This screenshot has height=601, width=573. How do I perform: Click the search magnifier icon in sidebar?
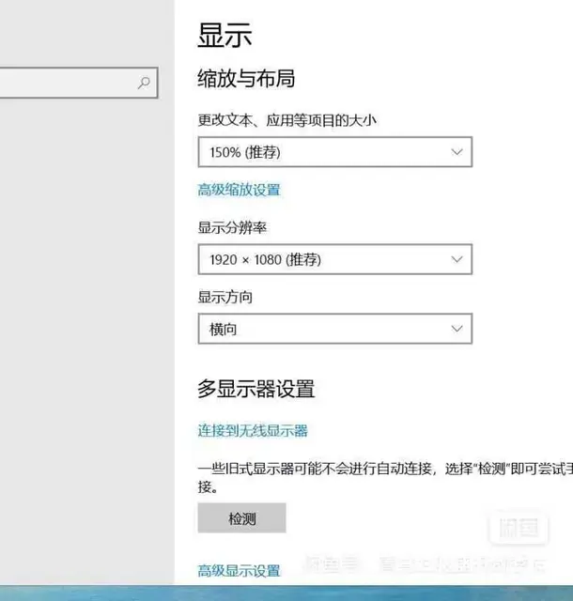[144, 83]
